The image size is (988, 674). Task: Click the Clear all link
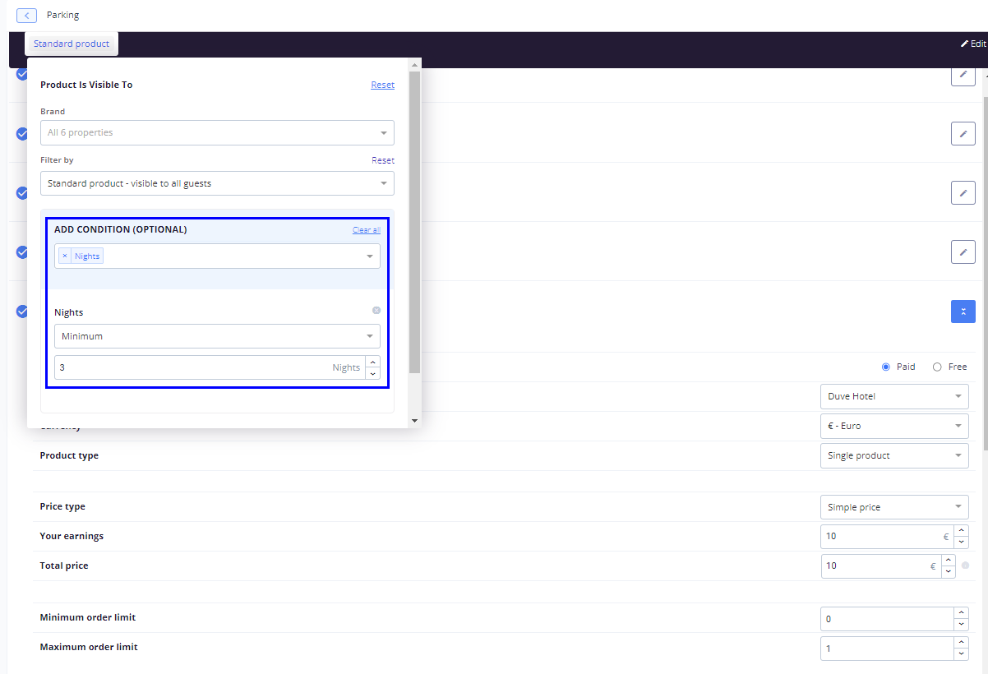[x=366, y=230]
